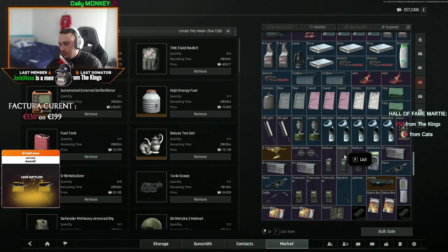Click the listings panel scrollbar
The height and width of the screenshot is (252, 448).
(239, 55)
